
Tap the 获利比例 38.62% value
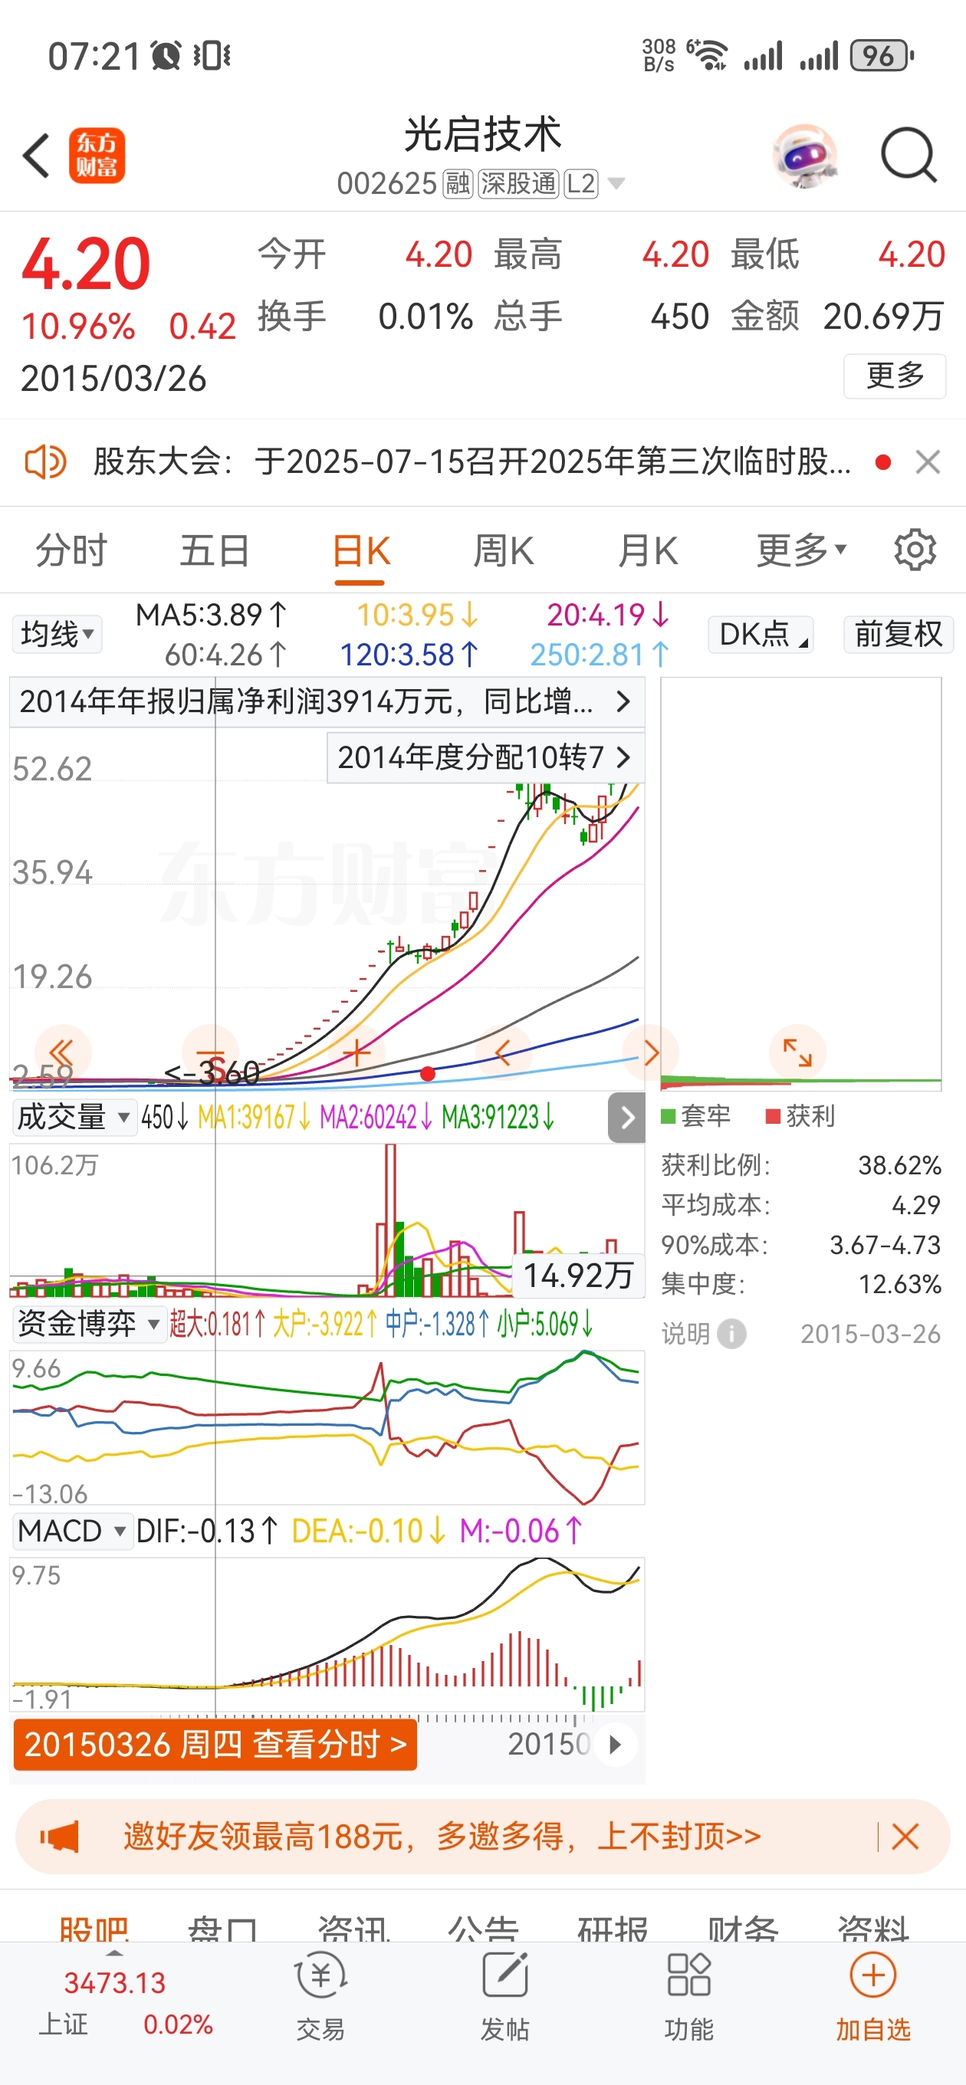pyautogui.click(x=899, y=1165)
